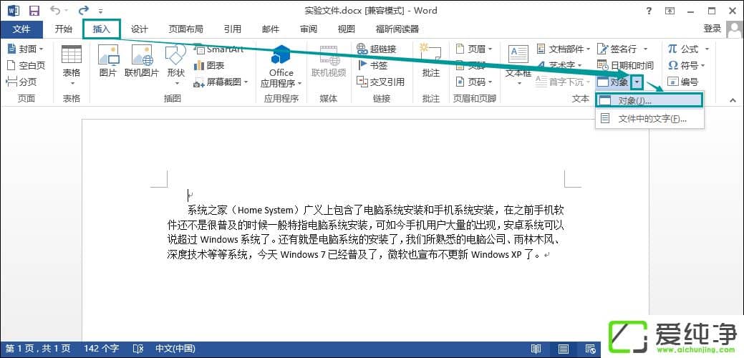Click the 图片 (Picture) insert icon
Image resolution: width=744 pixels, height=358 pixels.
point(108,61)
